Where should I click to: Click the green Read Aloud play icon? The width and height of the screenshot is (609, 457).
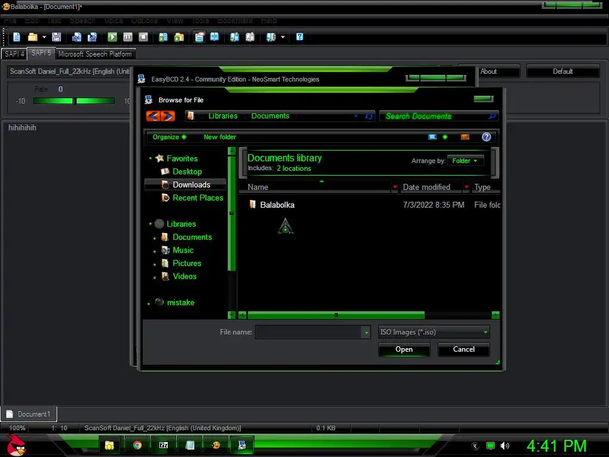click(112, 37)
